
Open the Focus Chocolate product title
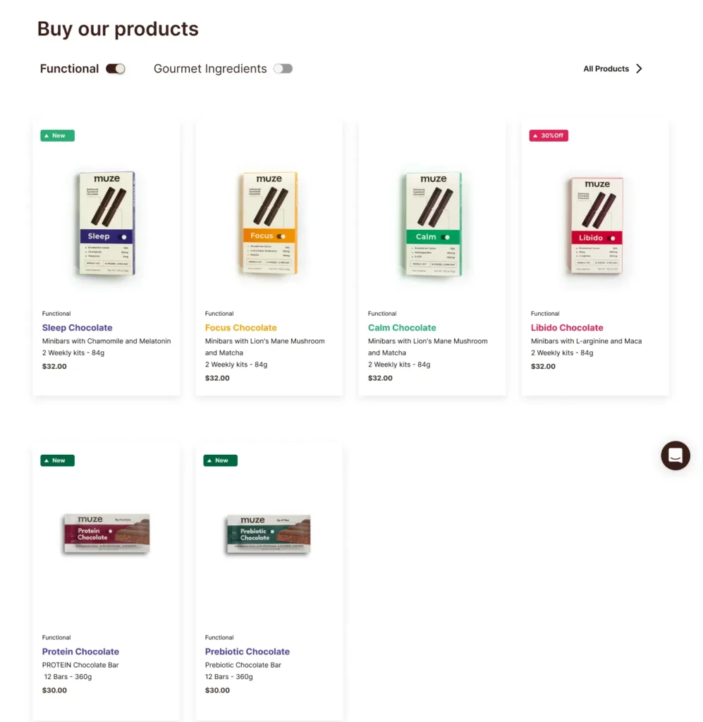[x=240, y=328]
